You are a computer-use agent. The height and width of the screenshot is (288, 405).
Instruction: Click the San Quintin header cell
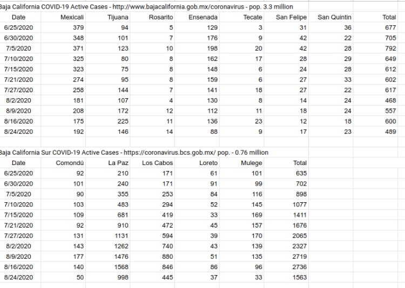pyautogui.click(x=331, y=17)
